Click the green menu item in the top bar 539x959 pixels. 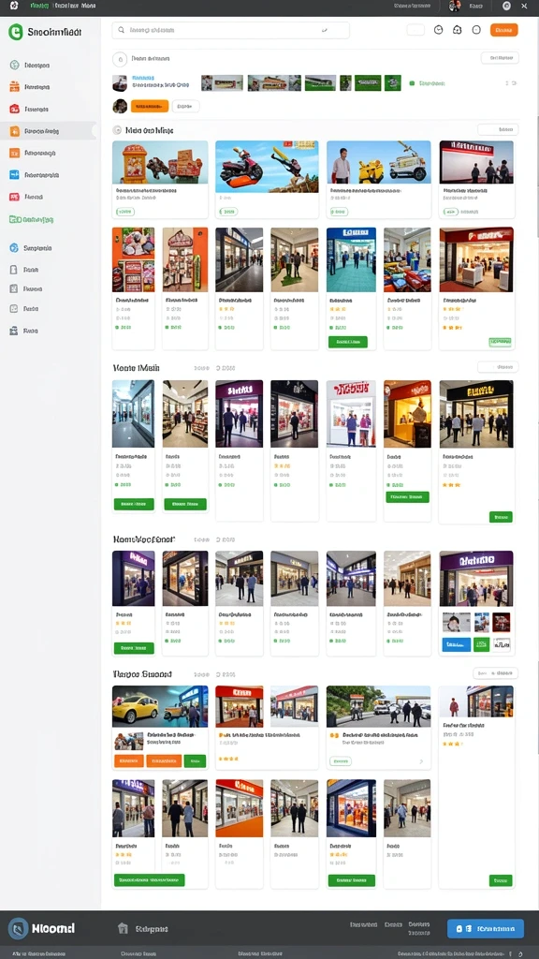(x=39, y=6)
